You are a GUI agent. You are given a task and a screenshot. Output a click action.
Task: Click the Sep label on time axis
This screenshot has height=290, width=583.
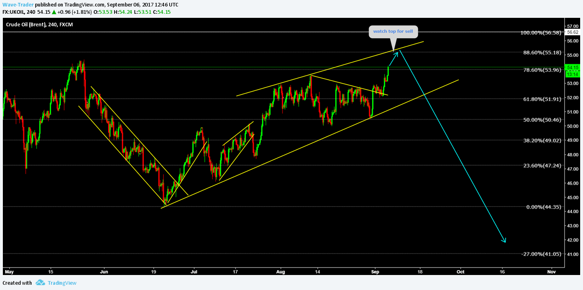tap(375, 272)
